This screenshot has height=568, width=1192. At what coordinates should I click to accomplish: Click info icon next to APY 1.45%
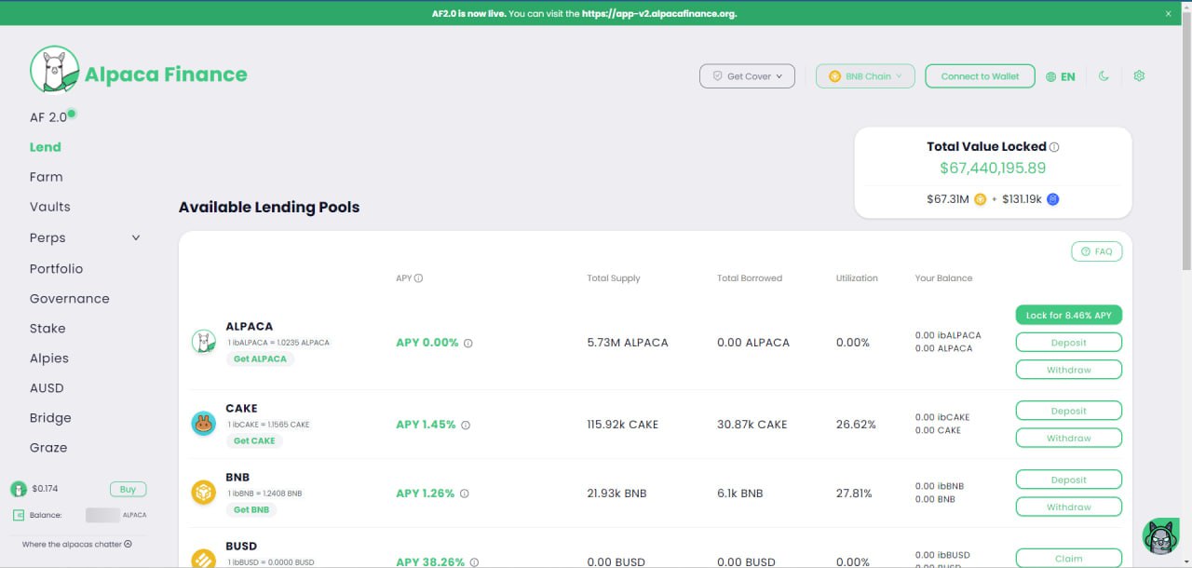(466, 425)
